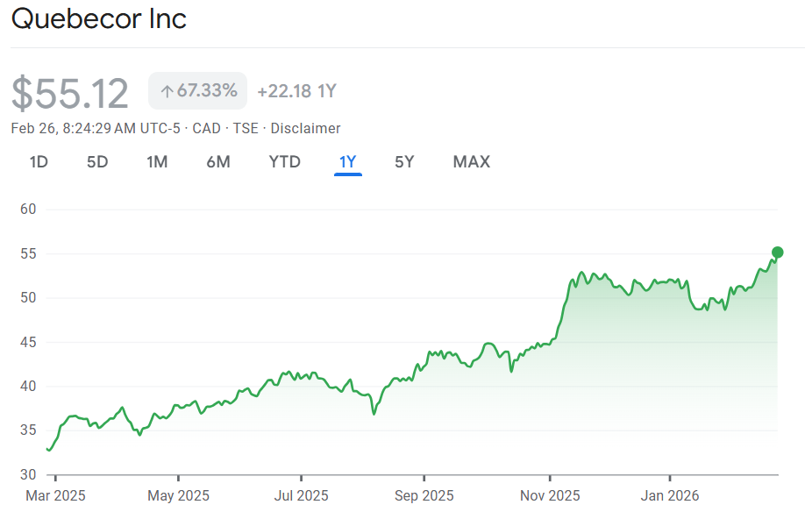Click the active 1Y tab
This screenshot has height=519, width=805.
(348, 161)
